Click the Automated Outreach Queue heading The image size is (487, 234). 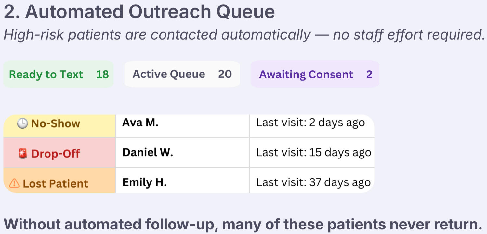[x=139, y=12]
